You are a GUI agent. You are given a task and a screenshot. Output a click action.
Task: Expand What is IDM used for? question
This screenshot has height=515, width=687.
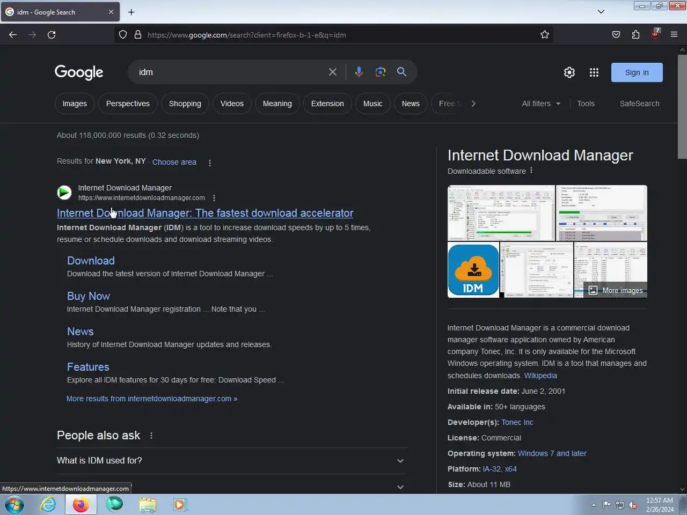(x=231, y=461)
